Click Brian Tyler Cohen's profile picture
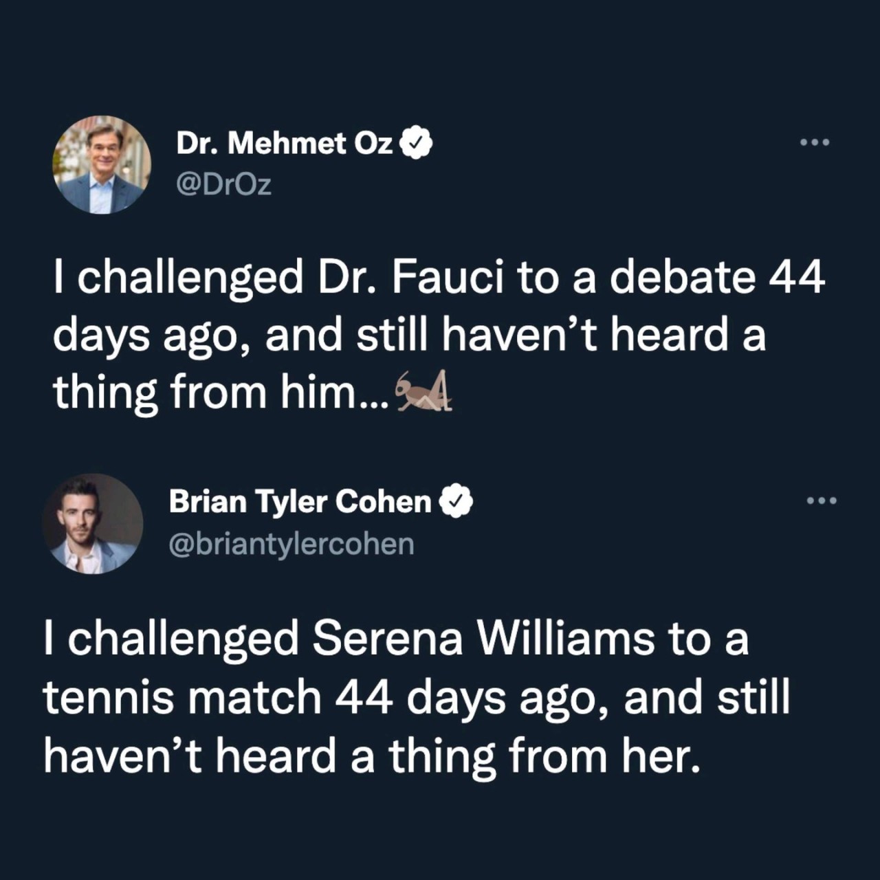Viewport: 880px width, 880px height. (x=93, y=524)
